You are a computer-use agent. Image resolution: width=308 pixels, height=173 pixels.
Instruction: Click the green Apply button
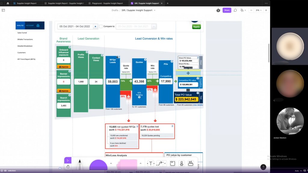point(196,27)
